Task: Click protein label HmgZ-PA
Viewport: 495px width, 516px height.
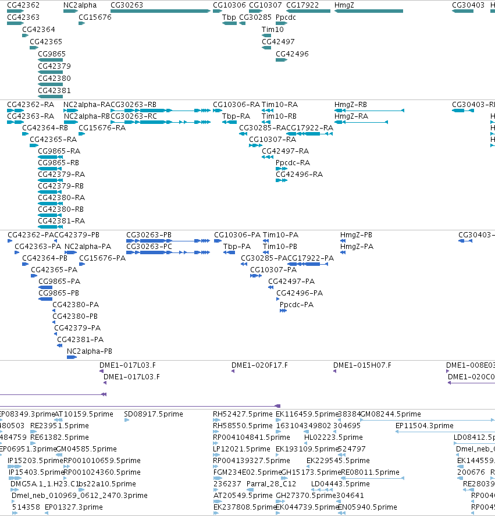Action: pos(357,247)
